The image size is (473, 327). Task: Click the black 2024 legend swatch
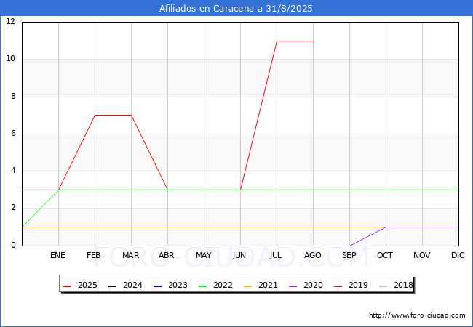113,286
